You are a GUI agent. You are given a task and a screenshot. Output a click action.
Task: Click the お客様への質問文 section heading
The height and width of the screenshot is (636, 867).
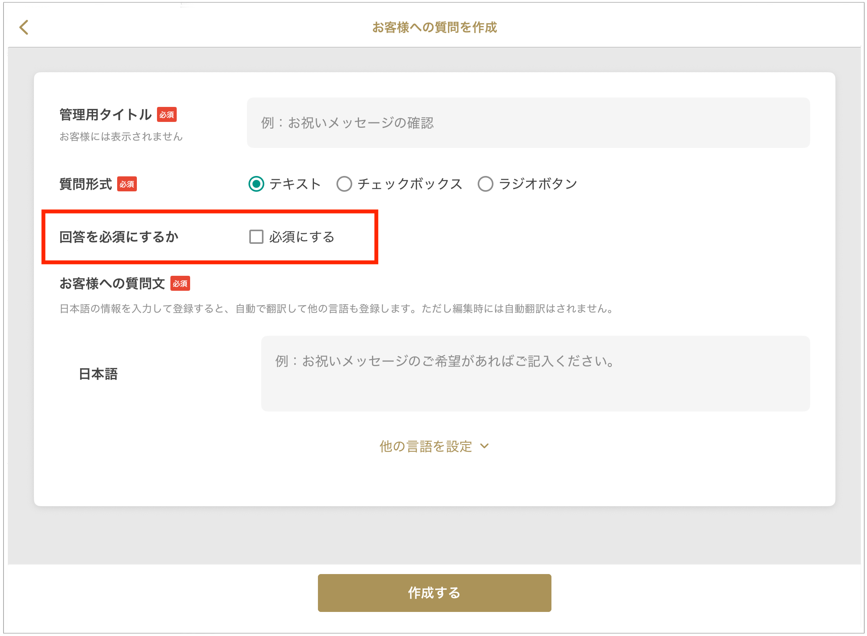(112, 283)
